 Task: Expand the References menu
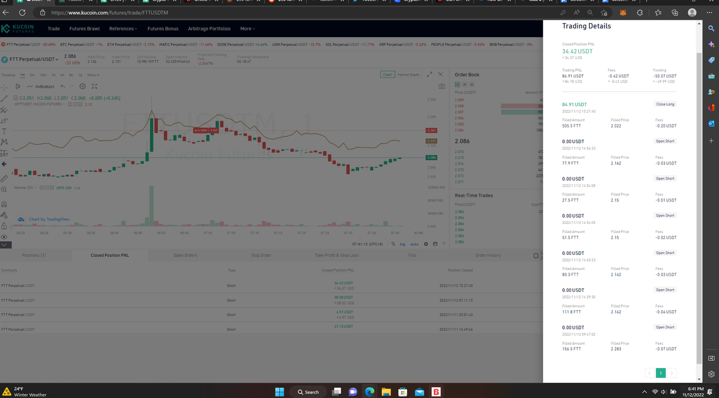[x=123, y=29]
